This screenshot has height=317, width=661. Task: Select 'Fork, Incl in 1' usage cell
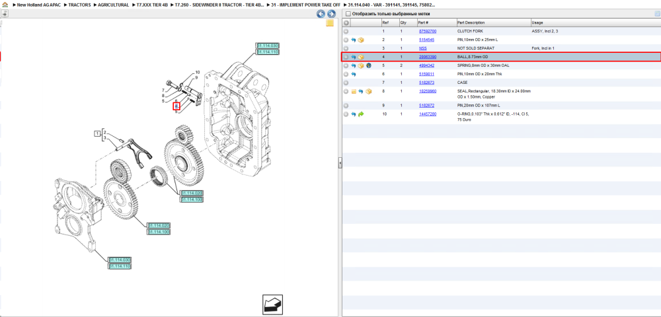point(544,48)
